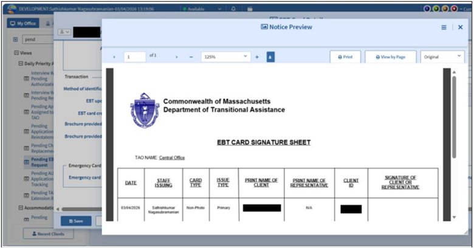Click the scroll up arrow in preview
This screenshot has height=248, width=474.
coord(454,72)
